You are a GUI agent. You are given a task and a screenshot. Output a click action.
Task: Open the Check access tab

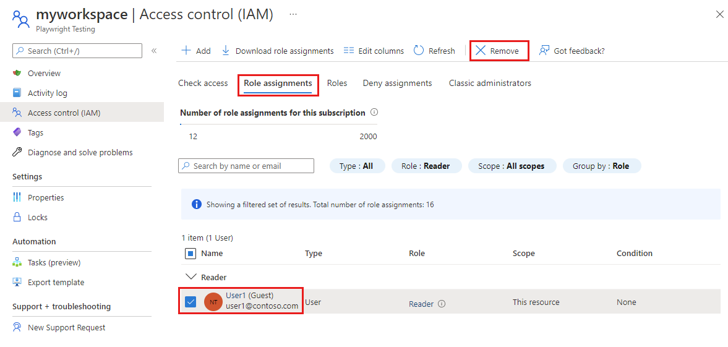203,83
